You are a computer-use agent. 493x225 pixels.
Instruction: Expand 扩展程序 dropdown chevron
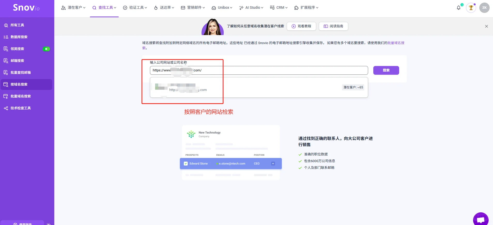point(317,8)
